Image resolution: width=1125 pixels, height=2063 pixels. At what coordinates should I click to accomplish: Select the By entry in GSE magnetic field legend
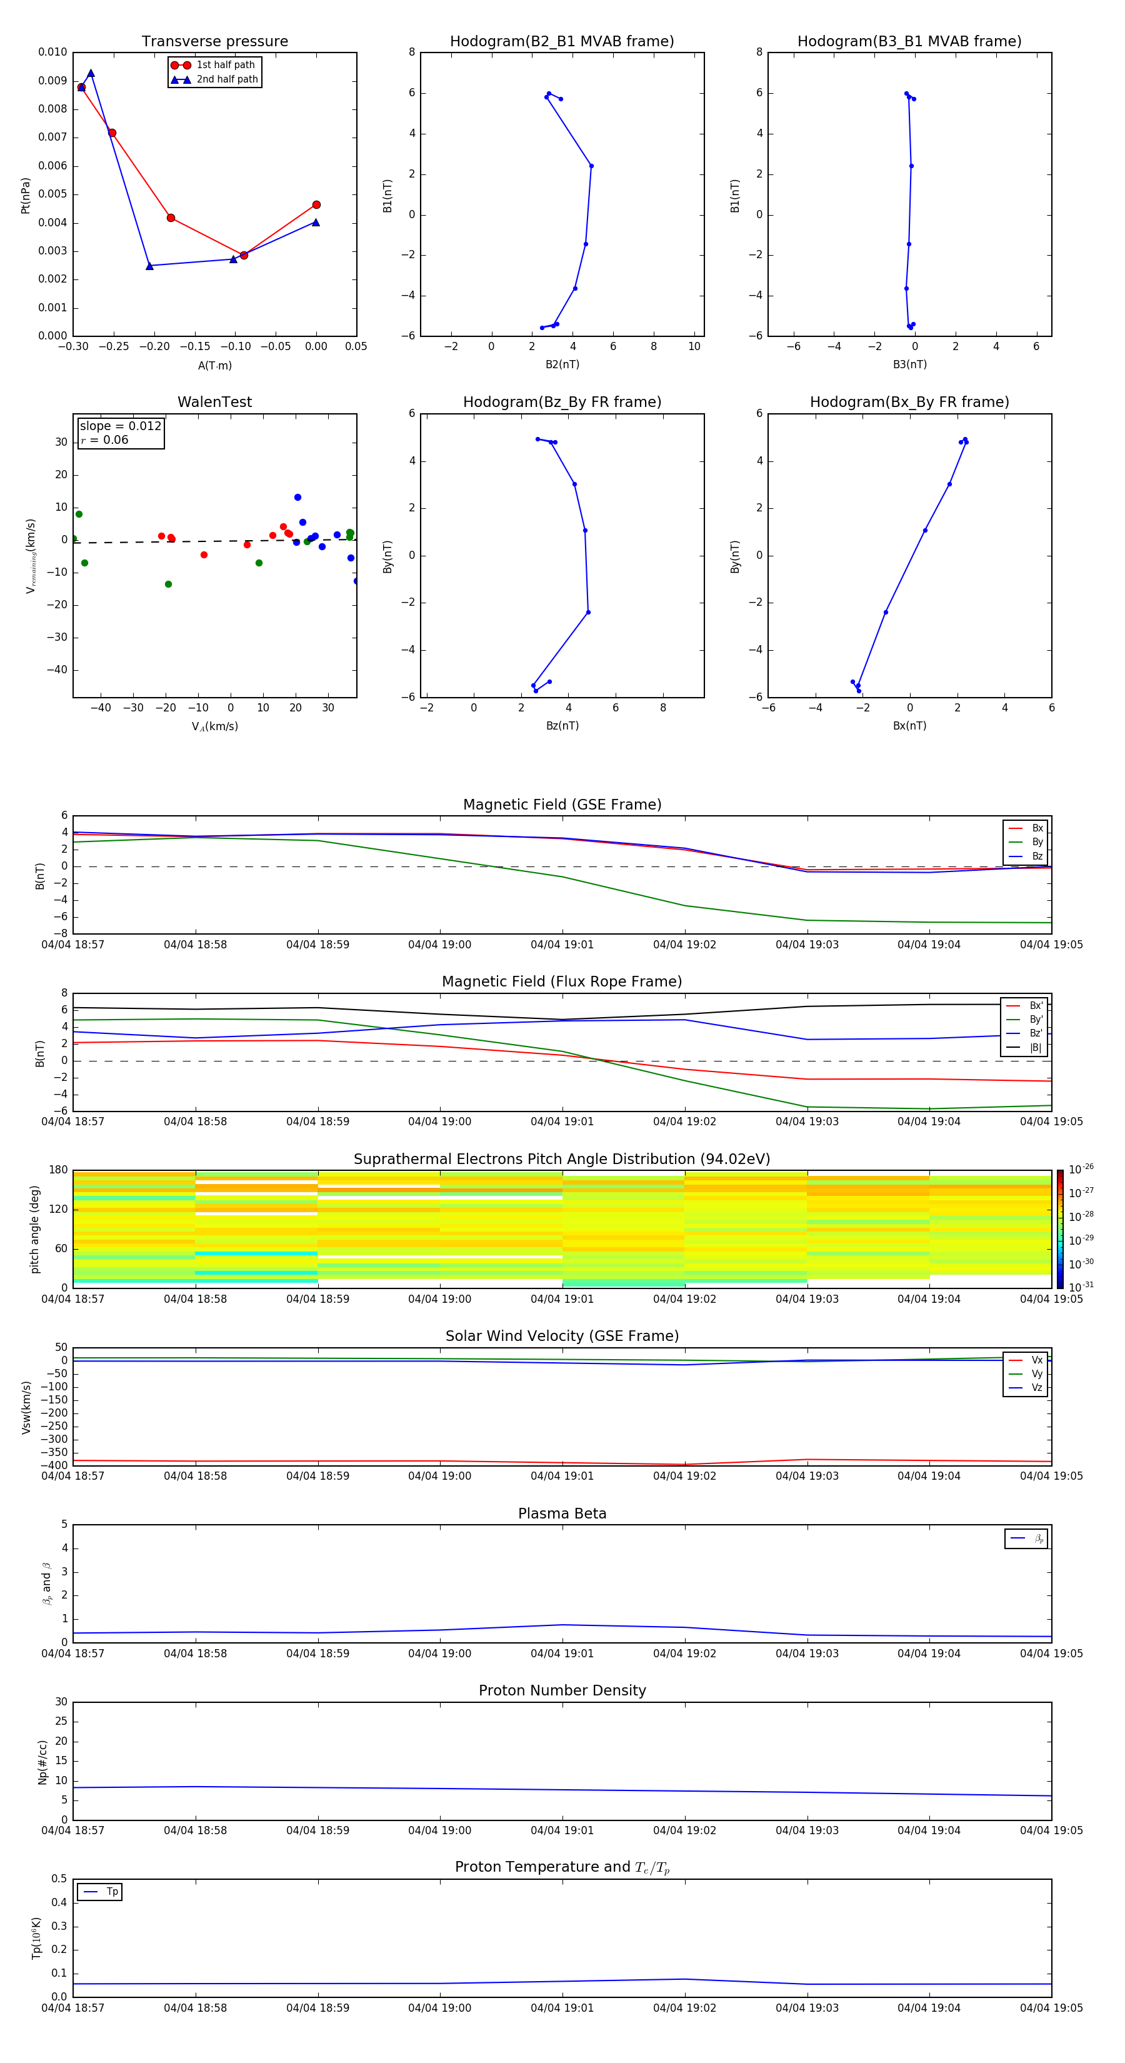point(1026,841)
